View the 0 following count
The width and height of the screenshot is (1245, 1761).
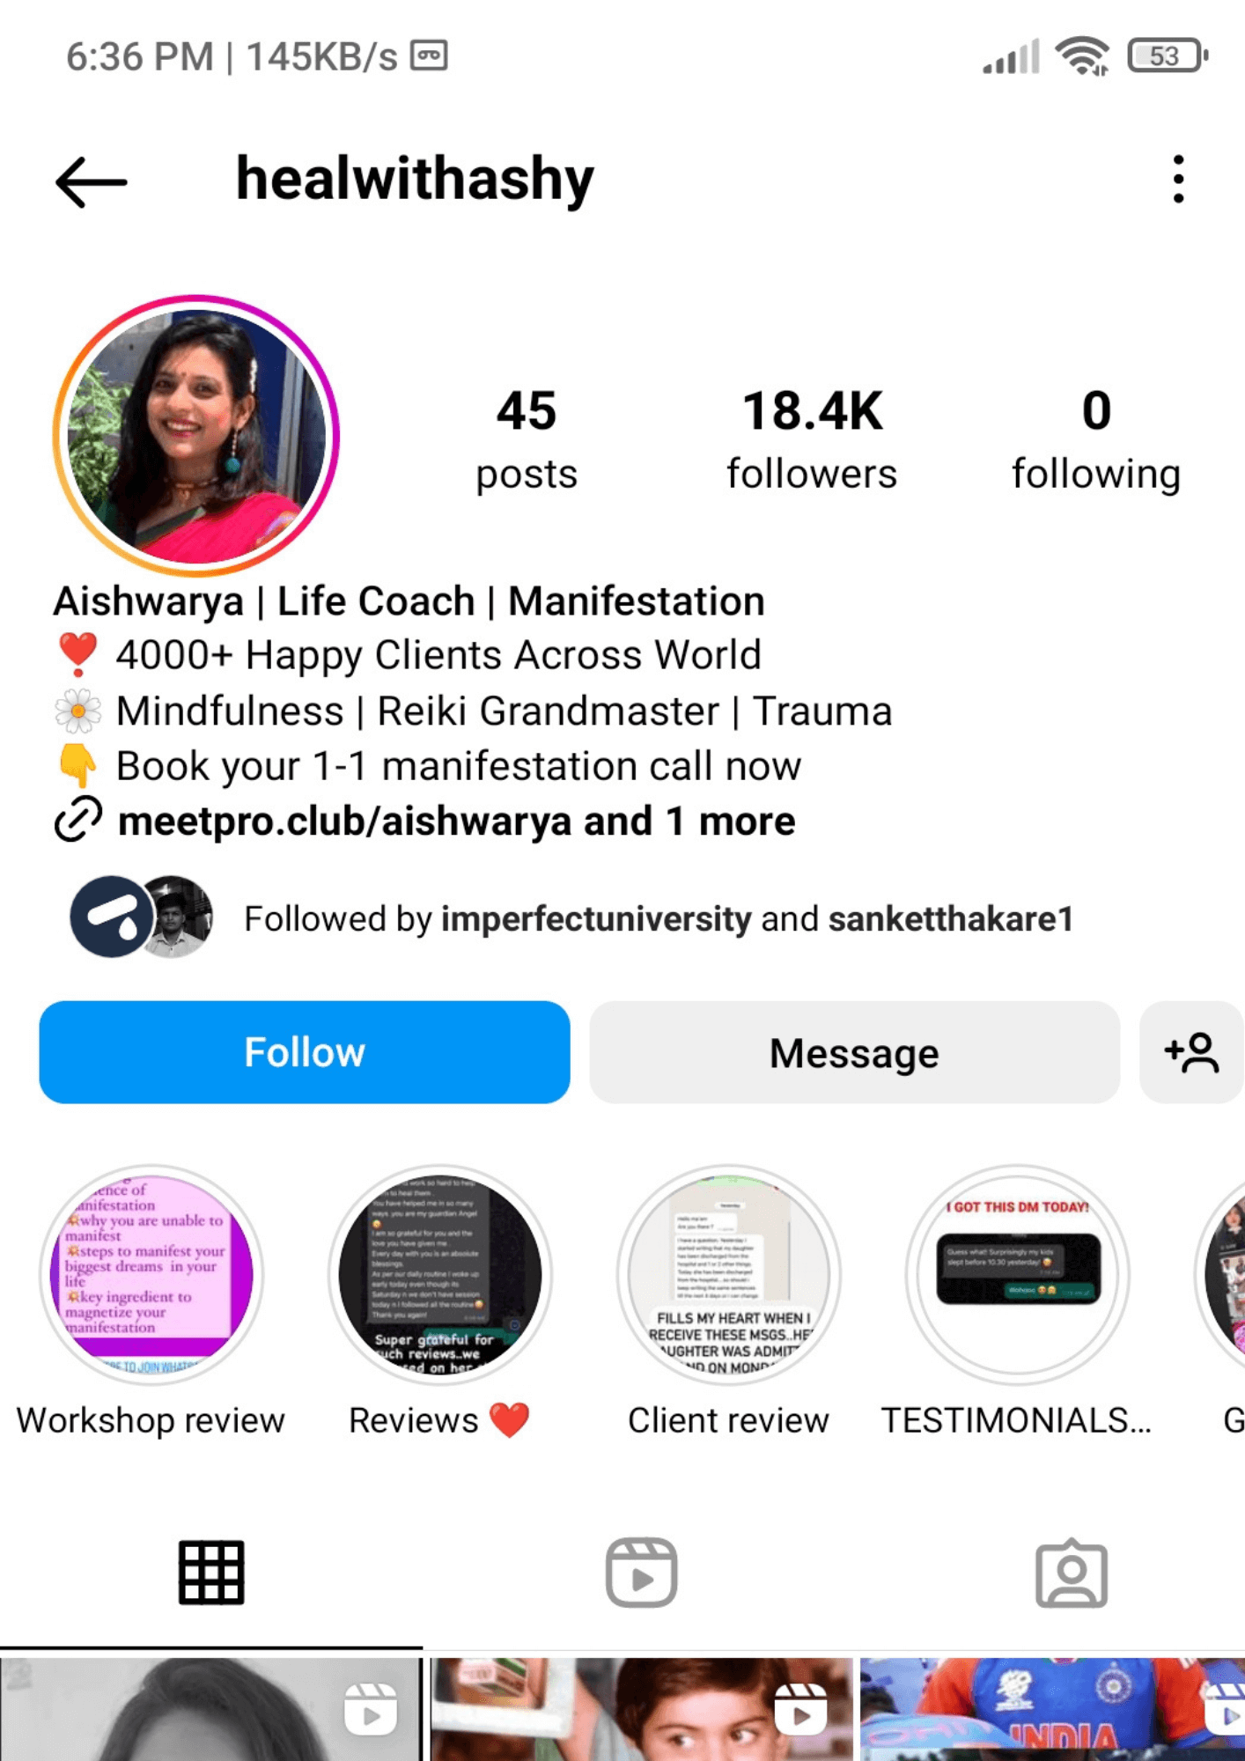[1096, 440]
